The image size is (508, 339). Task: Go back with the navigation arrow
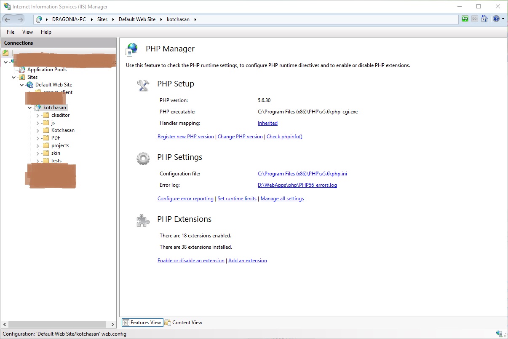point(8,19)
